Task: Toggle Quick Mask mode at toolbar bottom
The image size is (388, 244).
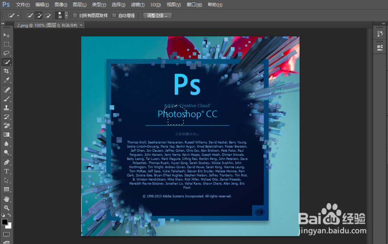Action: [x=6, y=234]
